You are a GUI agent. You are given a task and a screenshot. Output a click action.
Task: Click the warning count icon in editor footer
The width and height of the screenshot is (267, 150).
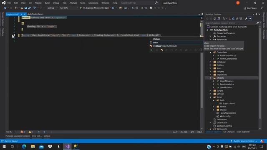click(x=30, y=132)
